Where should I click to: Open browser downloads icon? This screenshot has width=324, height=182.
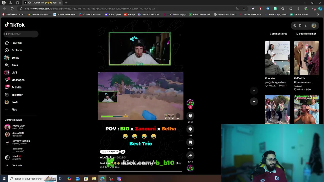click(x=298, y=8)
